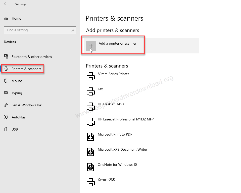This screenshot has width=241, height=193.
Task: Select Microsoft Print to PDF
Action: click(115, 135)
